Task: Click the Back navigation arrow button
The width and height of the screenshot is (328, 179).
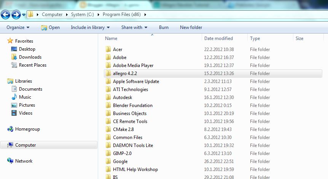Action: coord(5,15)
